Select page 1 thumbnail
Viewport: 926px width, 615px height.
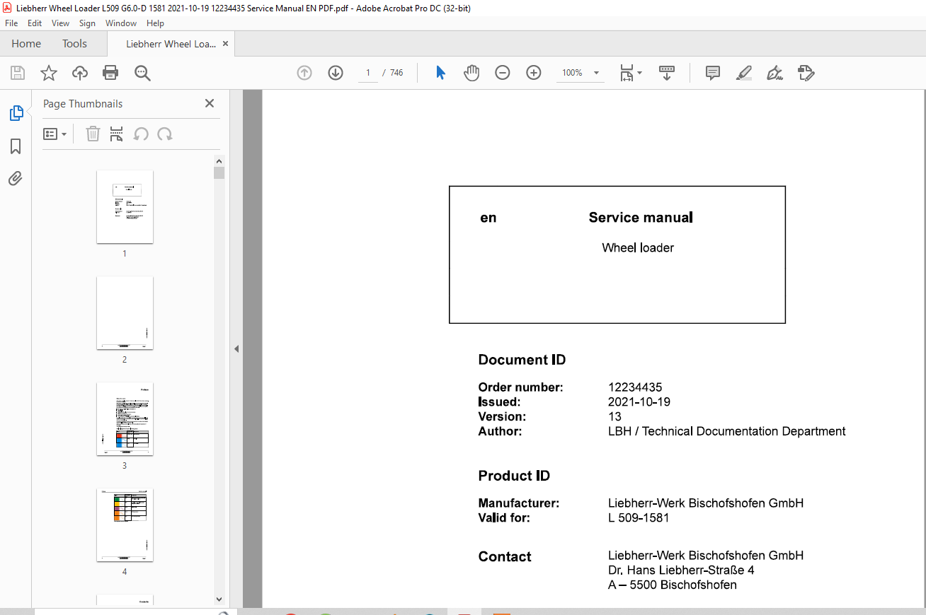125,206
